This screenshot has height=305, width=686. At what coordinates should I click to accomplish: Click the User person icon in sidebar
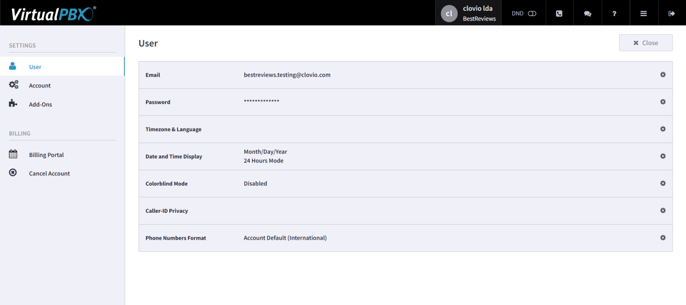coord(13,66)
